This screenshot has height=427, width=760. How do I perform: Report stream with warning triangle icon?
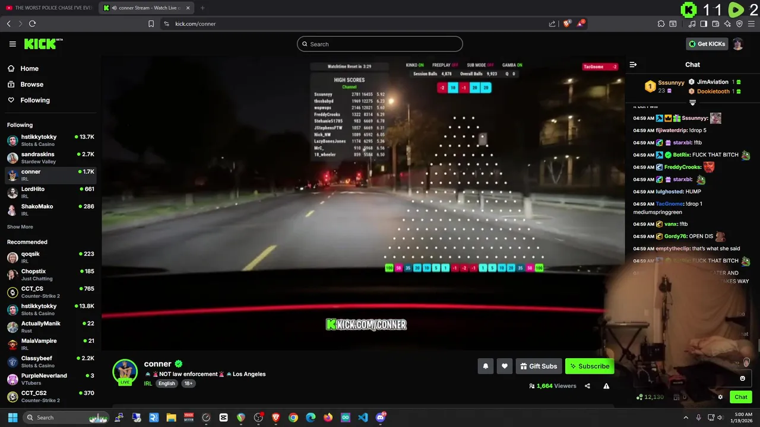tap(606, 386)
